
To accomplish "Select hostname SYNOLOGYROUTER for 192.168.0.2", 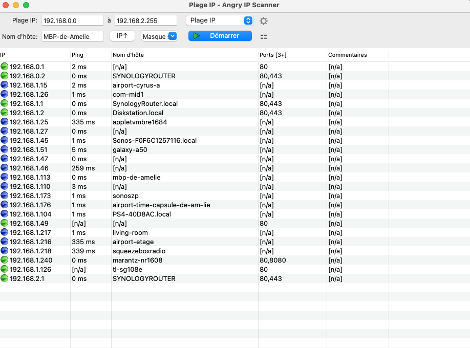I will [x=144, y=76].
